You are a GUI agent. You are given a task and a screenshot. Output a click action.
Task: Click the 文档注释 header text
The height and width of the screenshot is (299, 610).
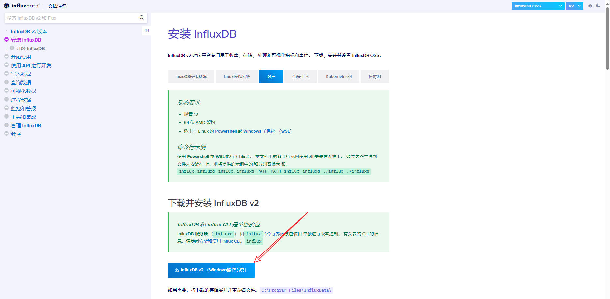[x=57, y=6]
